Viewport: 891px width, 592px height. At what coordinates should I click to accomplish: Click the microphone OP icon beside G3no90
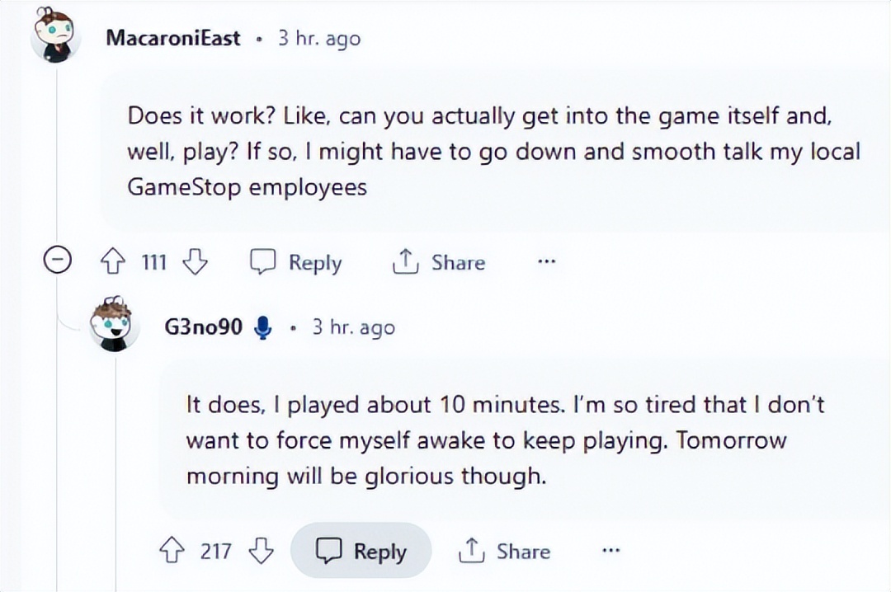click(263, 328)
